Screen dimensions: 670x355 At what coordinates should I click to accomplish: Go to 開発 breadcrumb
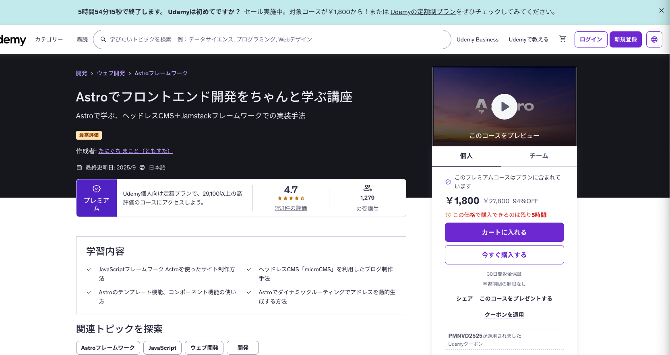tap(81, 73)
